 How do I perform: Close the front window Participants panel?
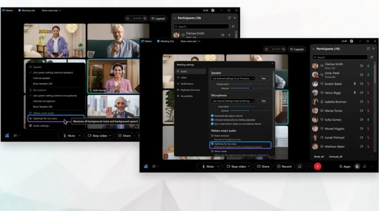(x=373, y=48)
